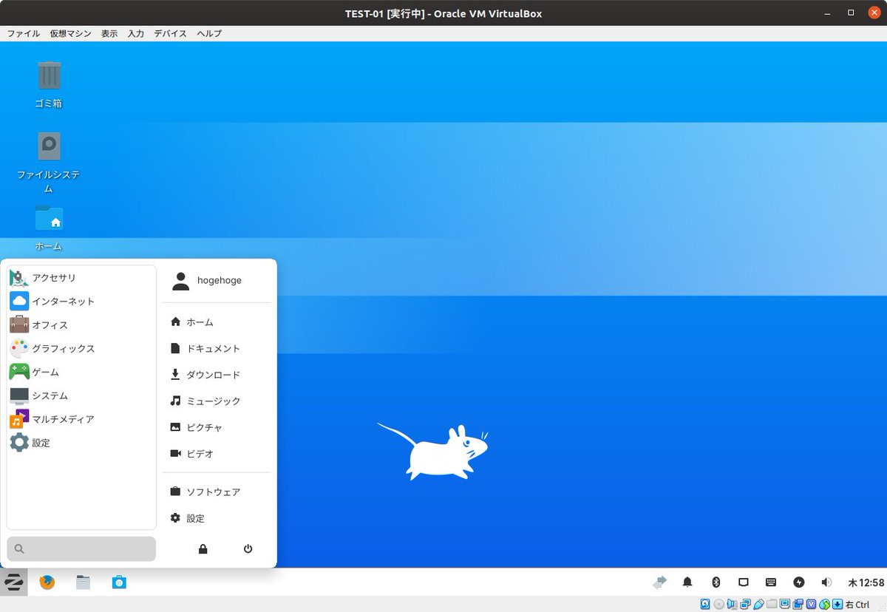Image resolution: width=887 pixels, height=612 pixels.
Task: Click the volume speaker tray icon
Action: (x=826, y=582)
